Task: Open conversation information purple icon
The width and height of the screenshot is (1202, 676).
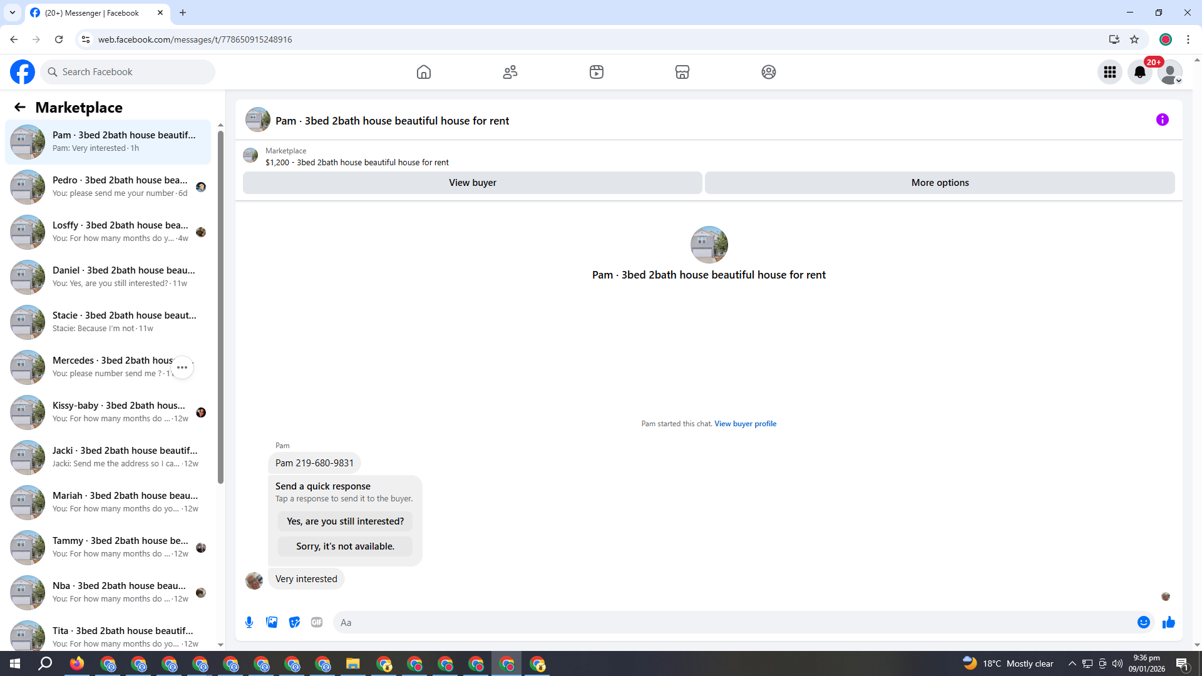Action: [1162, 120]
